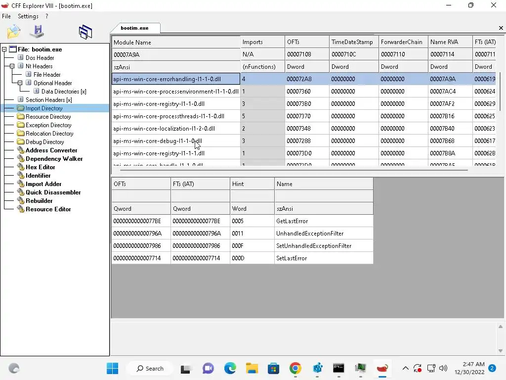Viewport: 506px width, 380px height.
Task: Click the Exception Directory folder icon
Action: coord(21,125)
